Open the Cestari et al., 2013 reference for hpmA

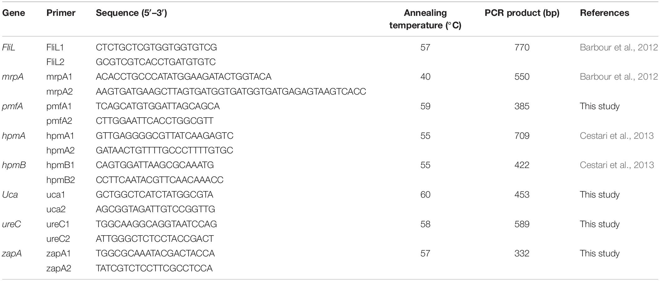click(616, 136)
